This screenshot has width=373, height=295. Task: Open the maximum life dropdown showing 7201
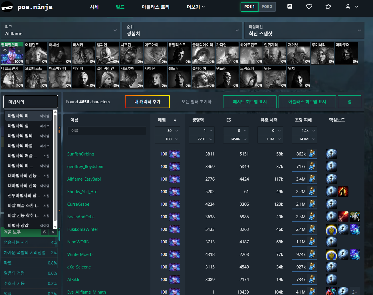click(x=201, y=139)
